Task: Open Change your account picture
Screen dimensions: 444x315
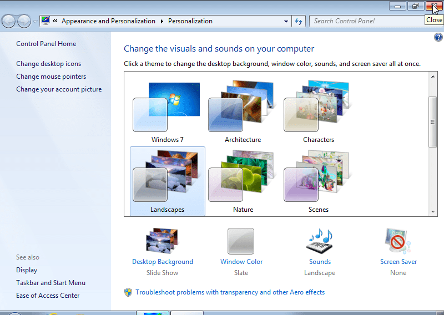Action: coord(59,89)
